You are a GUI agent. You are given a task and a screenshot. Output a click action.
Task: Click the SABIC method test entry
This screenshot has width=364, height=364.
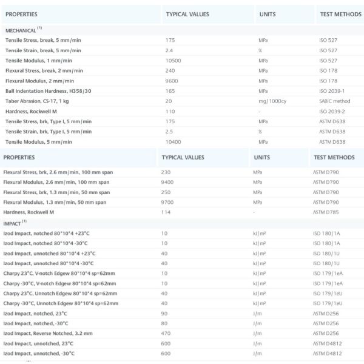335,101
